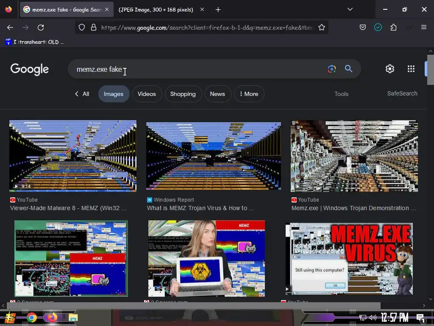Open Memz.exe Windows Trojan Demonstration thumbnail

(354, 156)
